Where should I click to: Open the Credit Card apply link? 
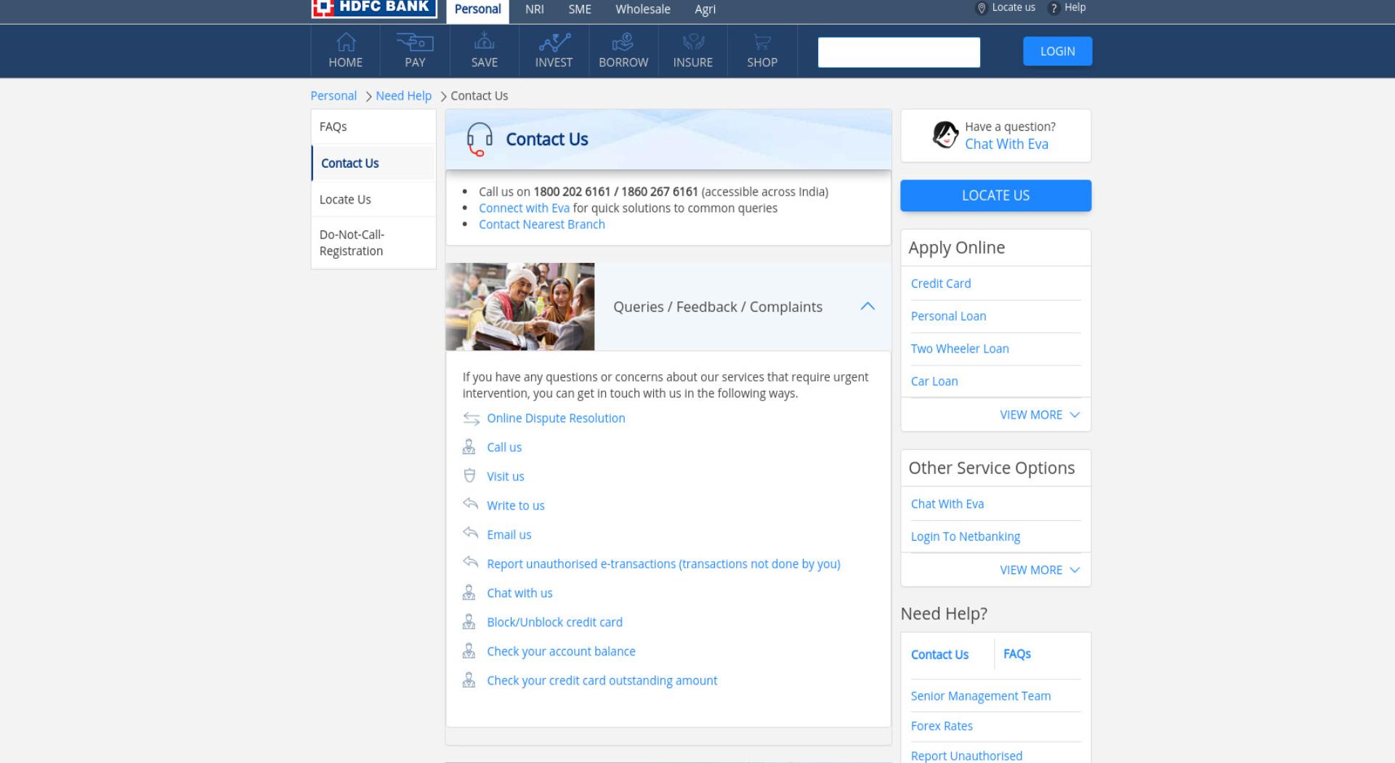pyautogui.click(x=940, y=284)
